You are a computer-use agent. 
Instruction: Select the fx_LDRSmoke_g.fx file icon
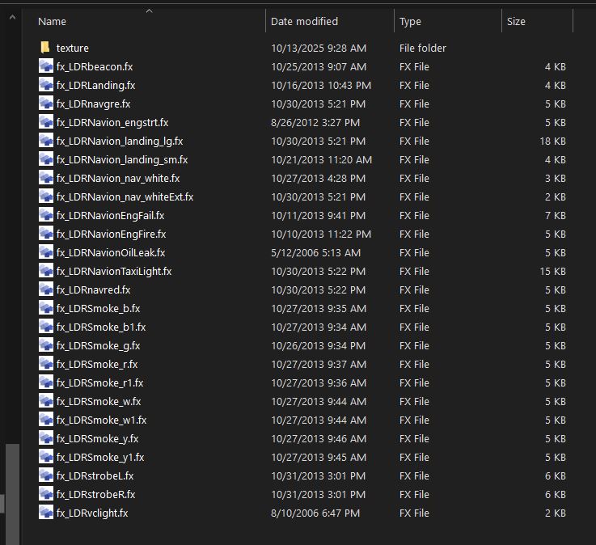pyautogui.click(x=46, y=345)
